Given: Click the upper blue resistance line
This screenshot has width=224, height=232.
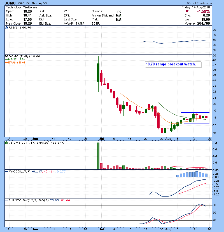Looking at the screenshot, I should click(195, 113).
